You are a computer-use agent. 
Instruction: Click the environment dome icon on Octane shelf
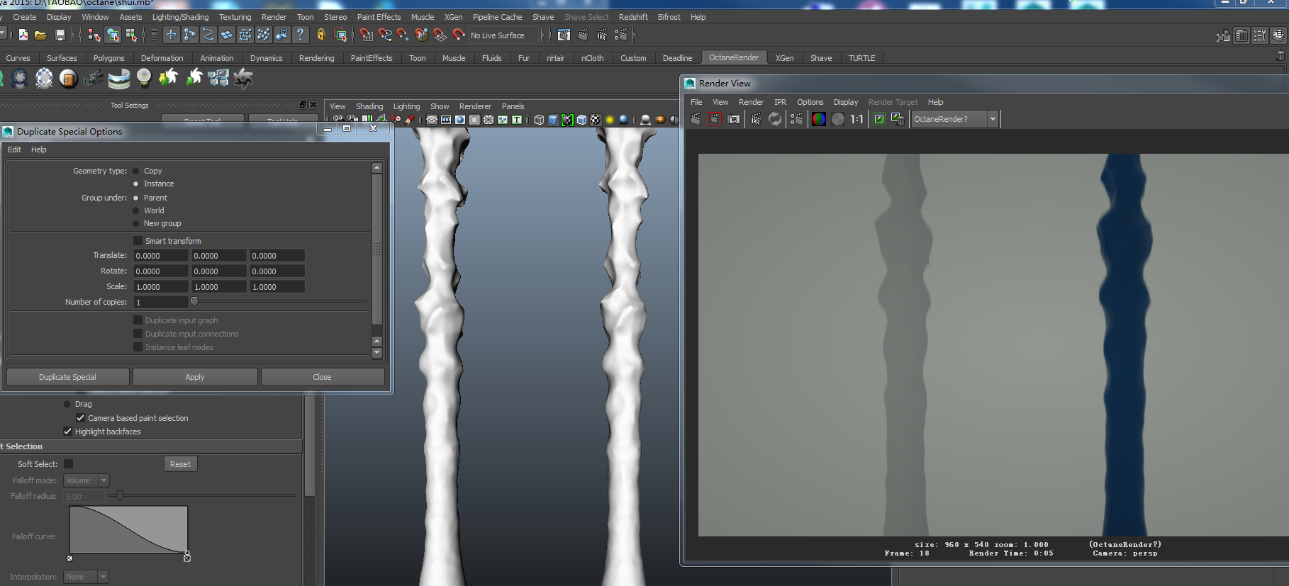coord(119,78)
